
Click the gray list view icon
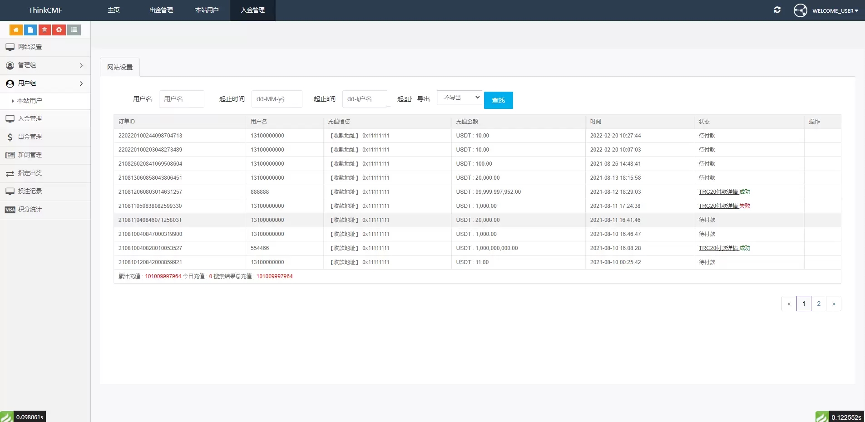[x=74, y=30]
